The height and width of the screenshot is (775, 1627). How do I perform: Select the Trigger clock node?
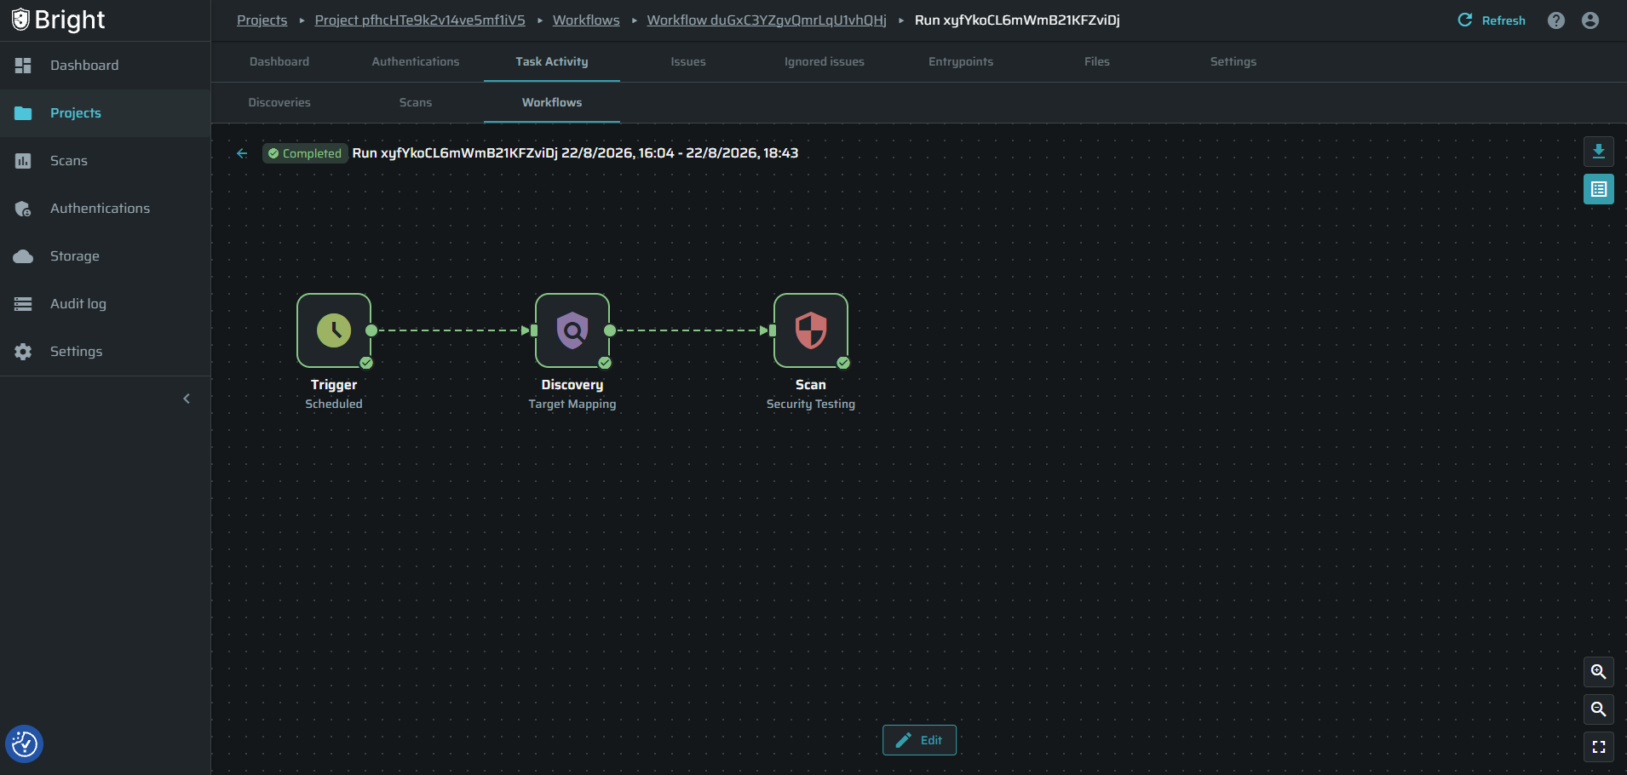tap(334, 330)
